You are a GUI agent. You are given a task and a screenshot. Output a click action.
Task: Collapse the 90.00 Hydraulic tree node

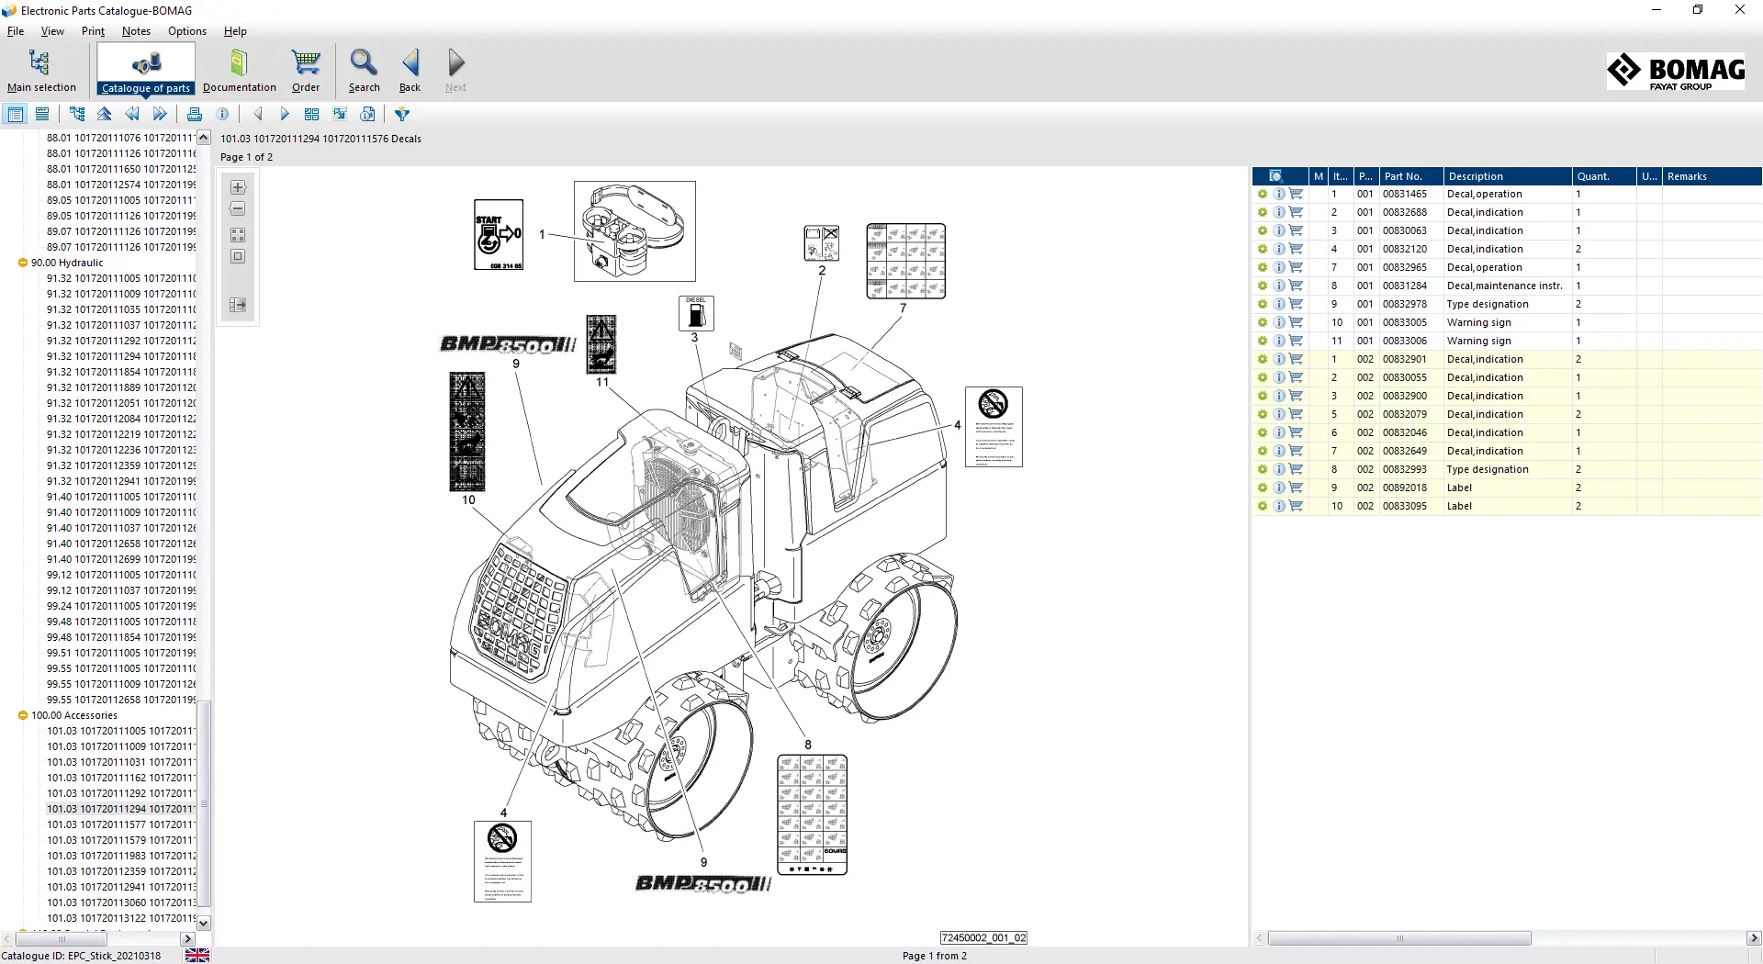(23, 263)
